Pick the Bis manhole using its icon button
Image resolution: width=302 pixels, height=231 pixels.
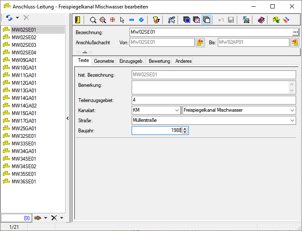click(294, 43)
